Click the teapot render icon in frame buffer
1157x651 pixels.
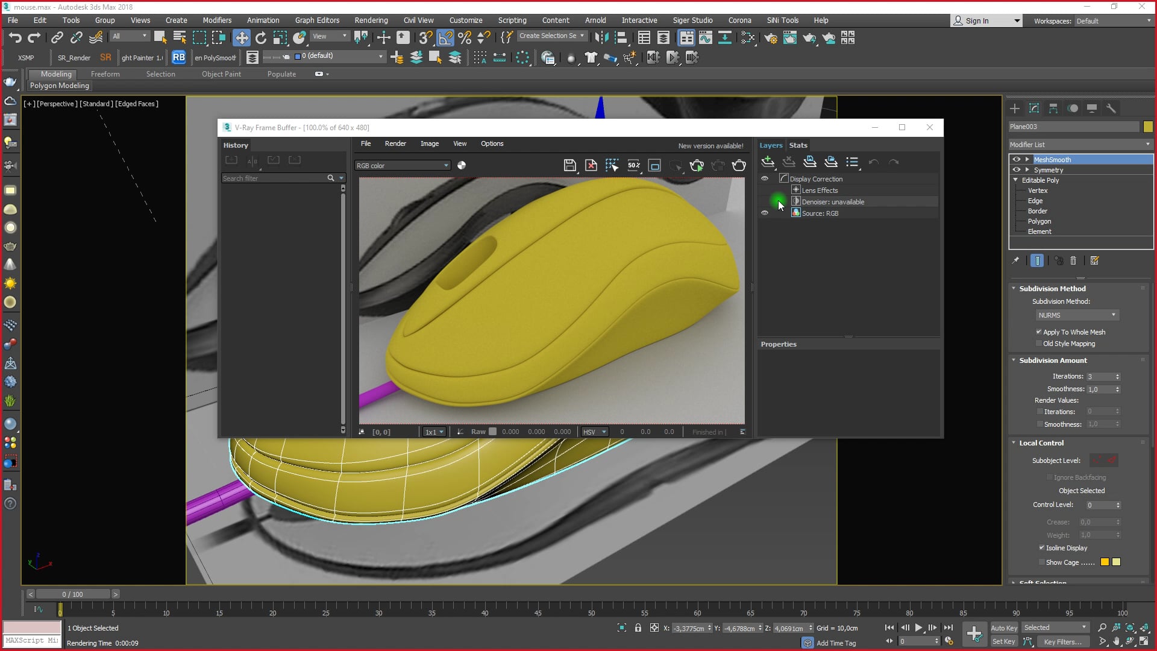pos(739,165)
